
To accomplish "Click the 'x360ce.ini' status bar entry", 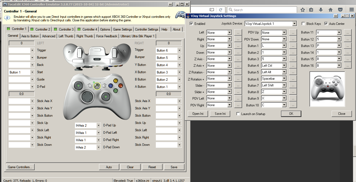I will coord(142,180).
